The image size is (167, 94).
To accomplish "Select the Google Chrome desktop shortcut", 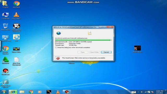I will click(5, 50).
